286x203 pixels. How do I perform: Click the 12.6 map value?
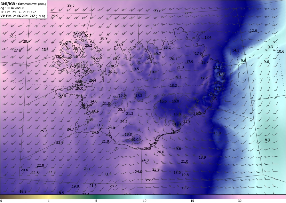(253, 31)
